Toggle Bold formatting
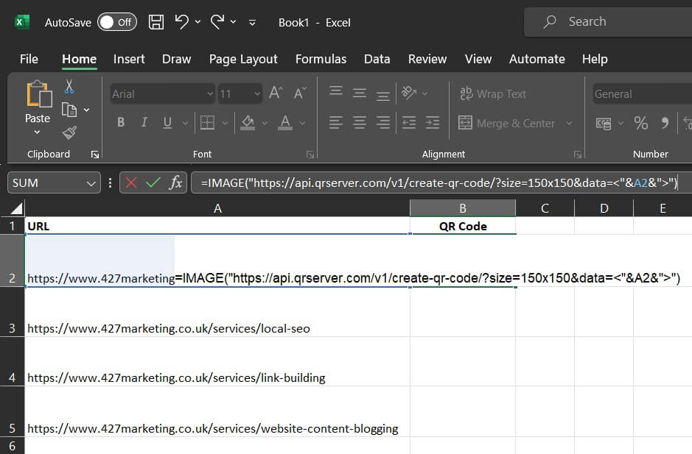Image resolution: width=692 pixels, height=454 pixels. coord(121,122)
